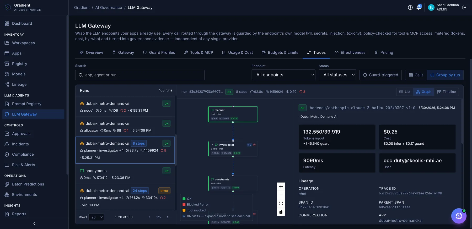Select the dubai-metro-demand-ai run with 24 steps
Viewport: 472px width, 229px height.
pyautogui.click(x=125, y=198)
